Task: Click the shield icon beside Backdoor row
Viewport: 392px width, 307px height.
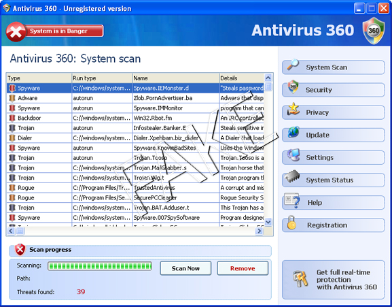Action: 12,118
